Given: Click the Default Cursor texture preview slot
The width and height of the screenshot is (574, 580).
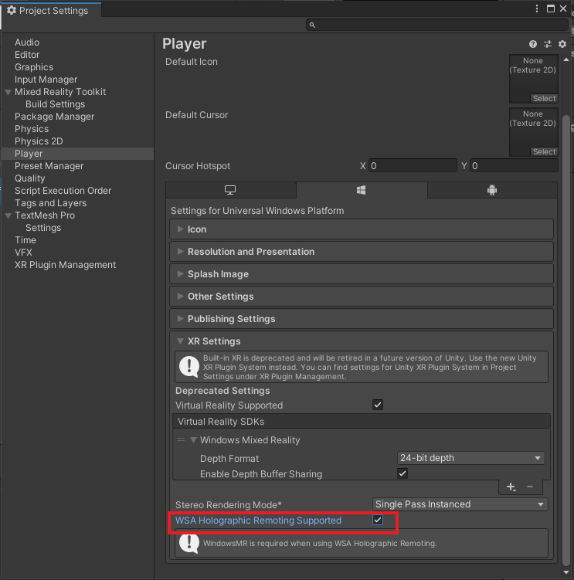Looking at the screenshot, I should [x=533, y=132].
